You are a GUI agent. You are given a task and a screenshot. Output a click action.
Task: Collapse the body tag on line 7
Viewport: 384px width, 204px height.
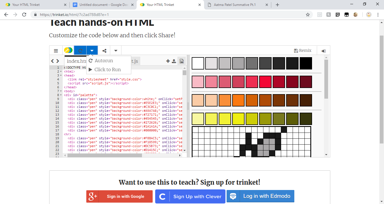[61, 91]
